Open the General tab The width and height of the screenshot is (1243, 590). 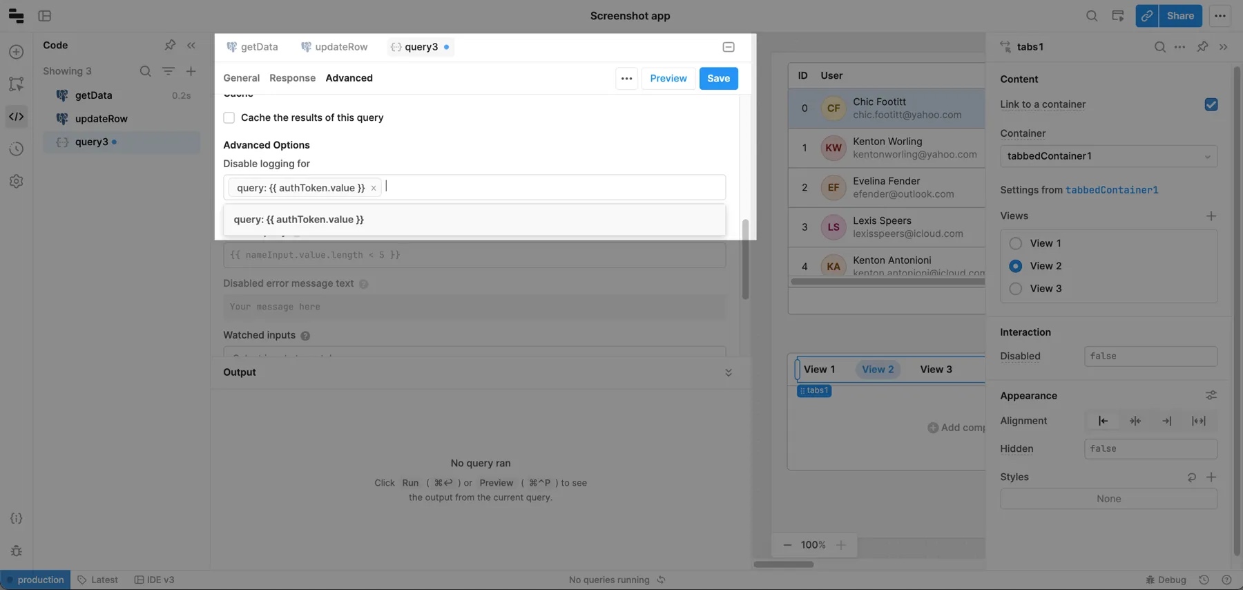click(x=242, y=78)
